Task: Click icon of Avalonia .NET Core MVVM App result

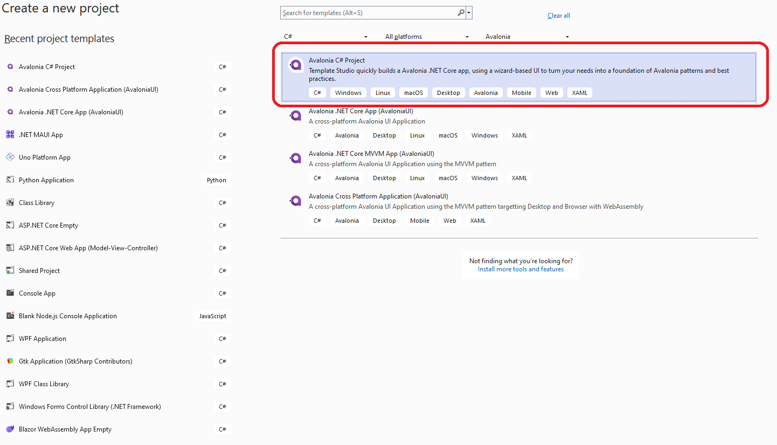Action: tap(296, 158)
